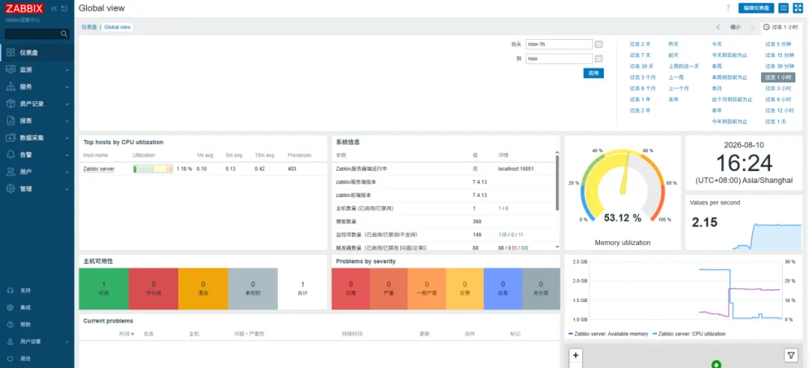Click the search magnifier icon in sidebar
Image resolution: width=809 pixels, height=368 pixels.
[x=64, y=34]
